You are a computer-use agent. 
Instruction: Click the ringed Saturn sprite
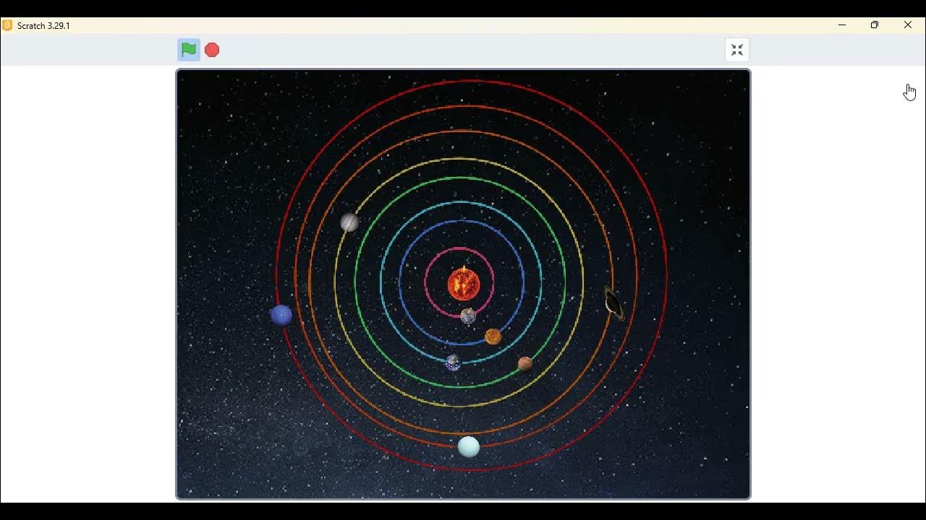tap(614, 303)
